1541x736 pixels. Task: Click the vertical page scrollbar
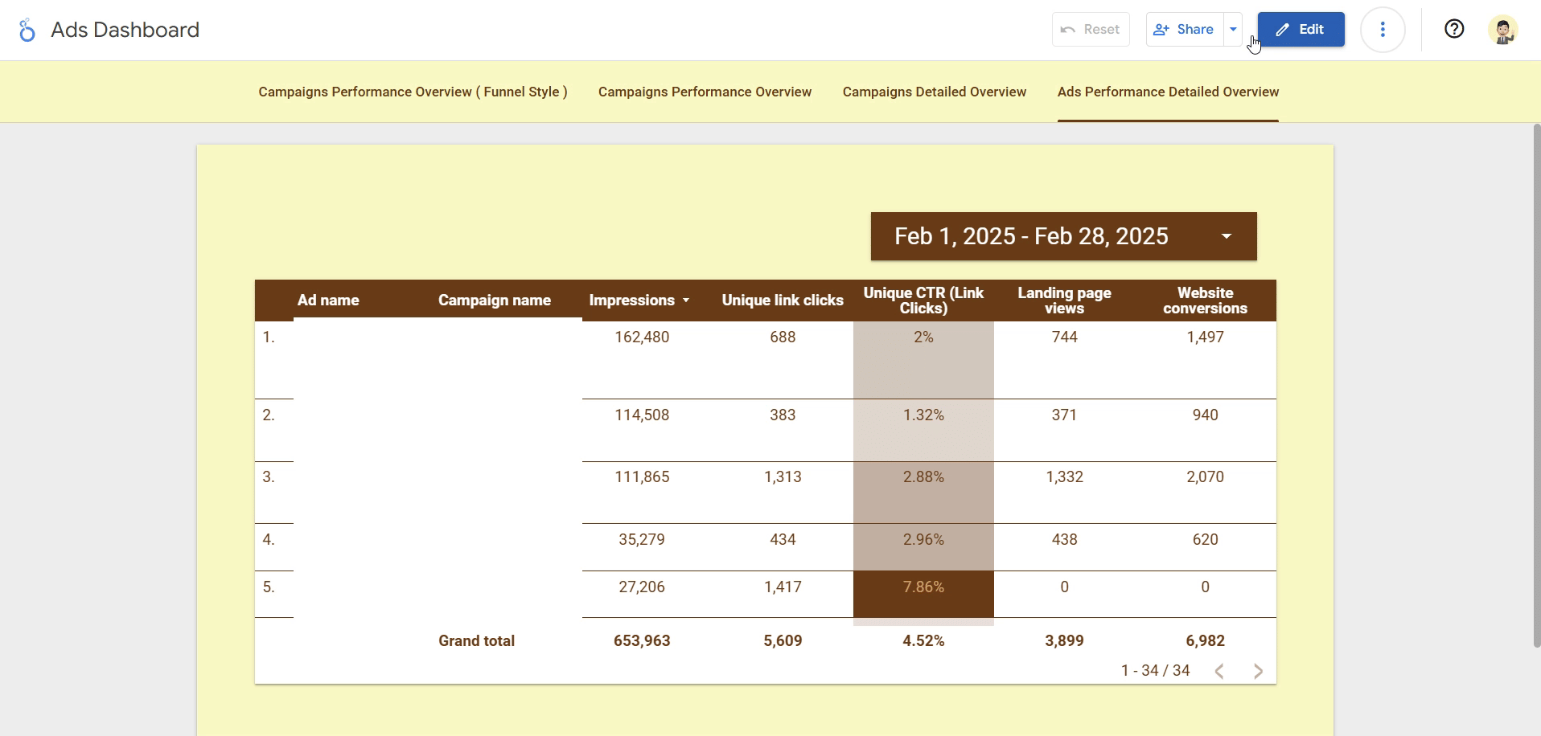click(1536, 386)
